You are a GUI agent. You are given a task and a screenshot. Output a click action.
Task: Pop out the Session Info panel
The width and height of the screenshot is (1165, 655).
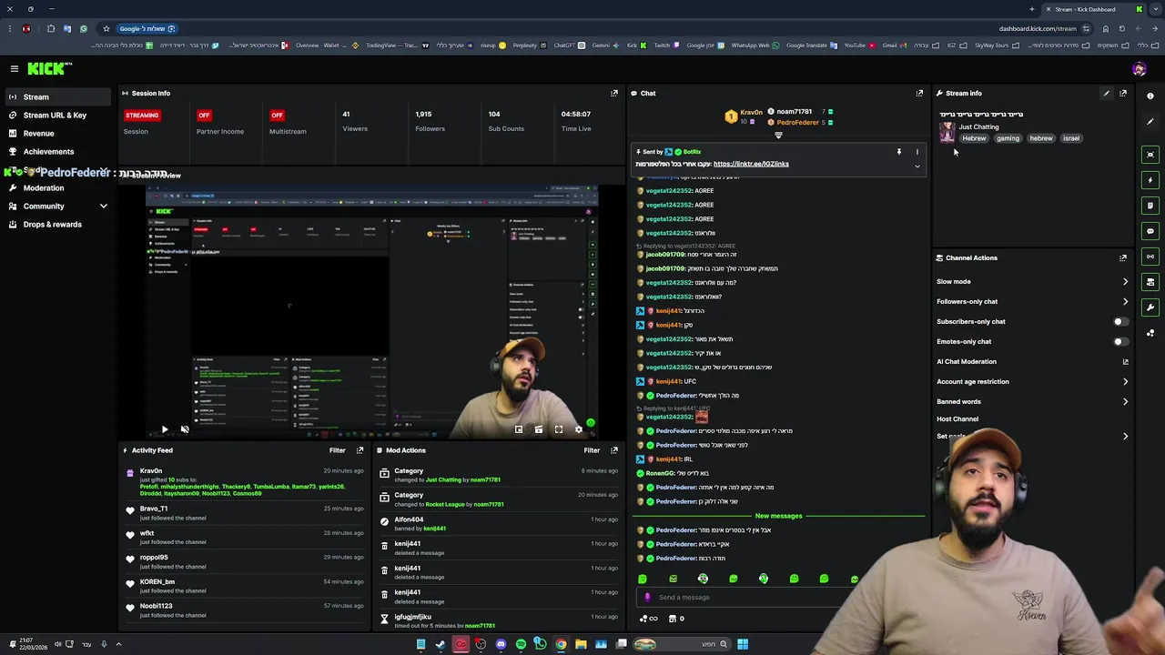(614, 93)
